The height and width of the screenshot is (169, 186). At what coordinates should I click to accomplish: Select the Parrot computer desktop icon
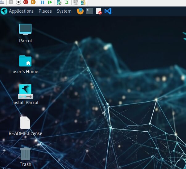[x=25, y=30]
